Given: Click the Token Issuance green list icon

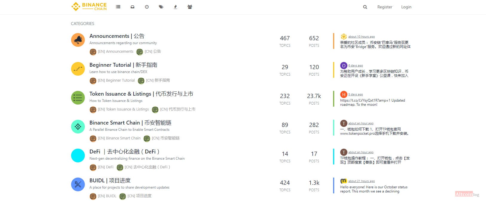Looking at the screenshot, I should pos(78,98).
